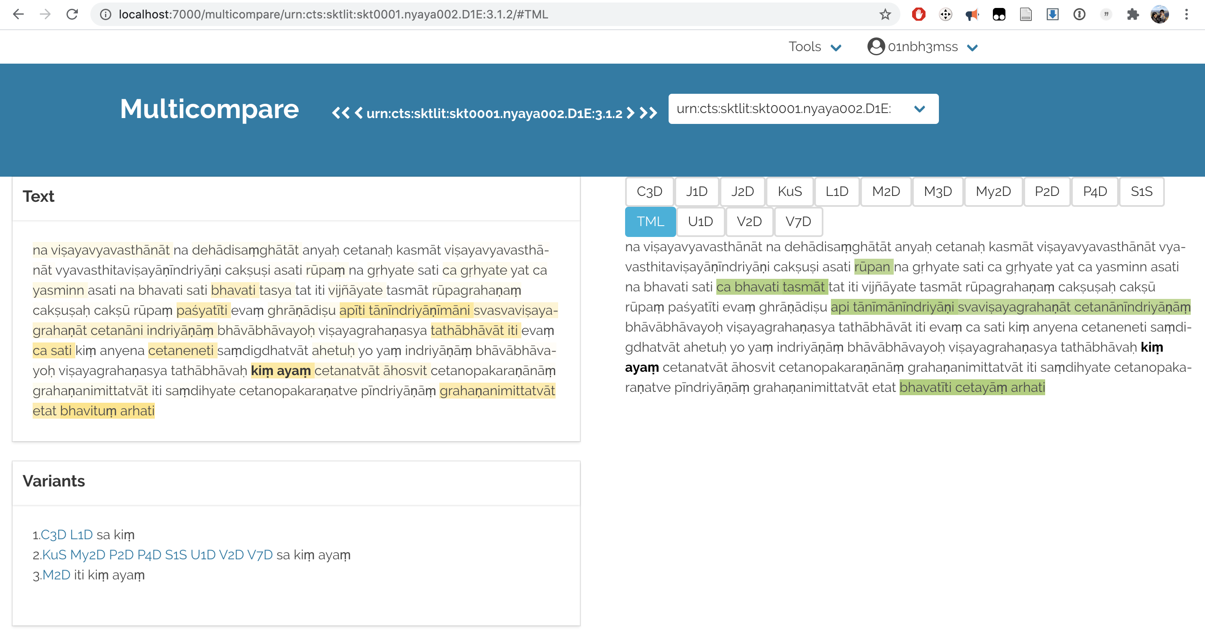1205x633 pixels.
Task: Open browser extensions puzzle icon
Action: [x=1133, y=15]
